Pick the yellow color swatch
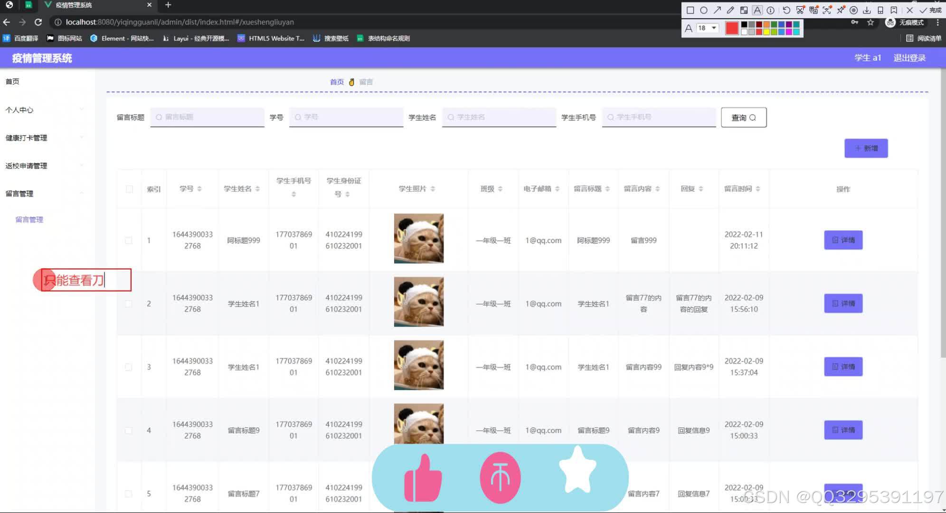Image resolution: width=946 pixels, height=513 pixels. pos(766,32)
